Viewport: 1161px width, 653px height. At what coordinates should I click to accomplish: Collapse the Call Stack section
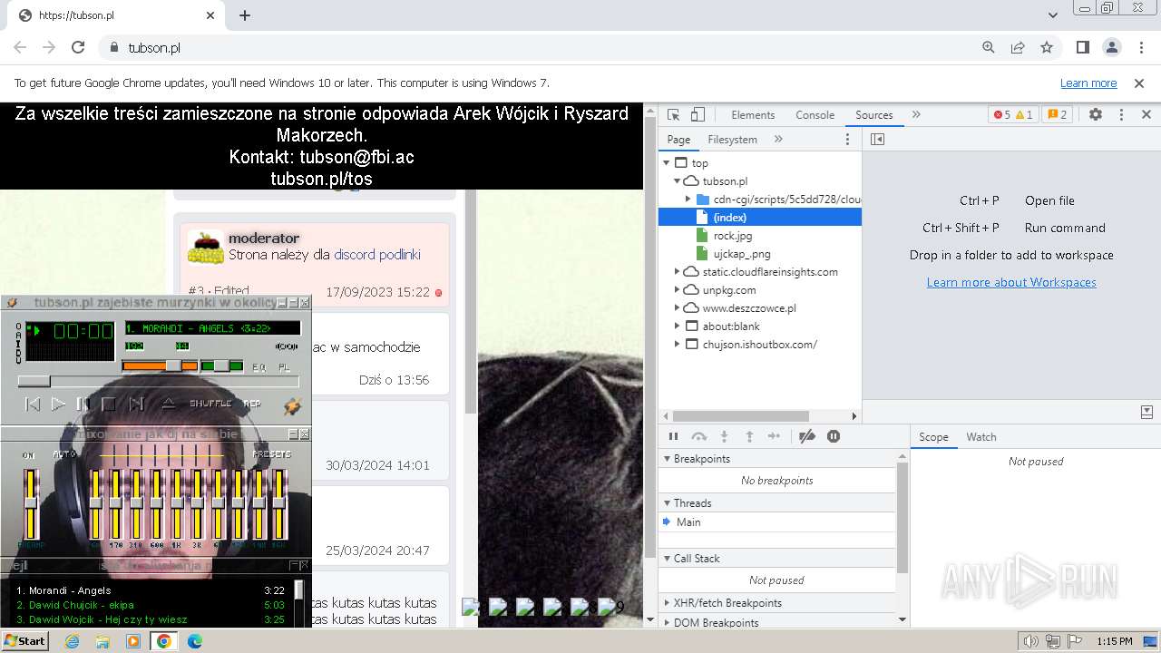(x=668, y=559)
